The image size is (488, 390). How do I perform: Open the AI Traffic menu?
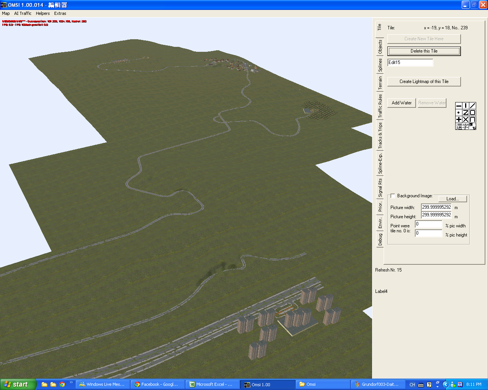coord(23,13)
